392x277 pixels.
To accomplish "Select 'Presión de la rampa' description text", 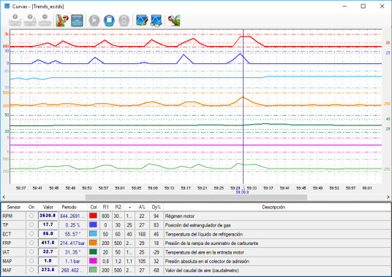I will [211, 243].
